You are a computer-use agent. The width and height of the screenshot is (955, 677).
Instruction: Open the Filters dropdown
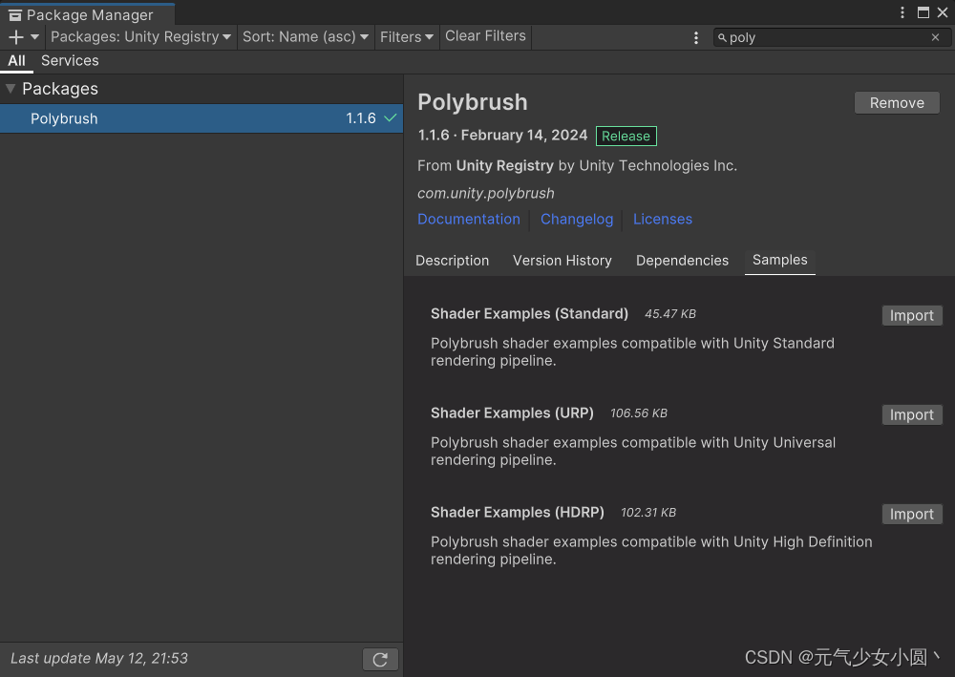(x=407, y=36)
